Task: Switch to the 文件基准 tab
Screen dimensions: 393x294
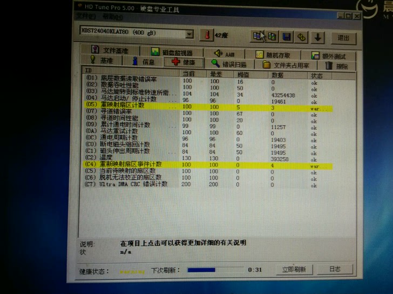Action: 110,50
